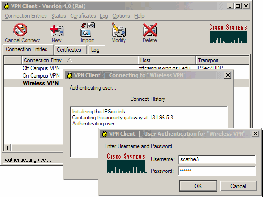Click the offcampus-vpn host cell
This screenshot has width=263, height=197.
point(164,68)
